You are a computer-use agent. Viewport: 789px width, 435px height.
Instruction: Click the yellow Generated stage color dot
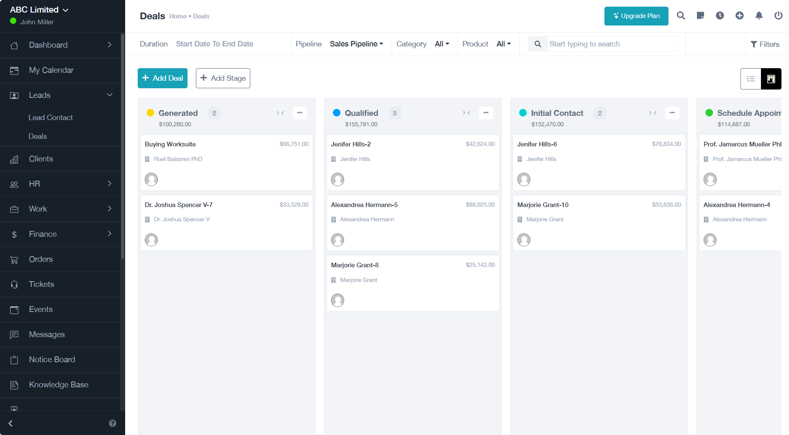coord(150,113)
